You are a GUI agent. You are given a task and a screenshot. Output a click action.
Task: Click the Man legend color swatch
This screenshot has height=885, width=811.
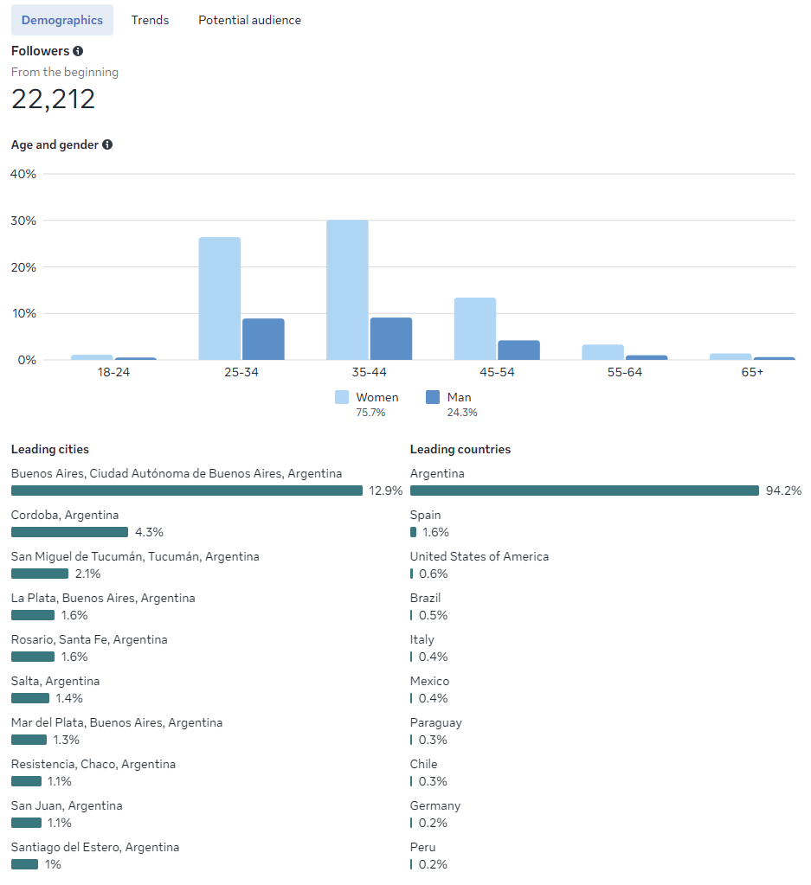point(434,397)
